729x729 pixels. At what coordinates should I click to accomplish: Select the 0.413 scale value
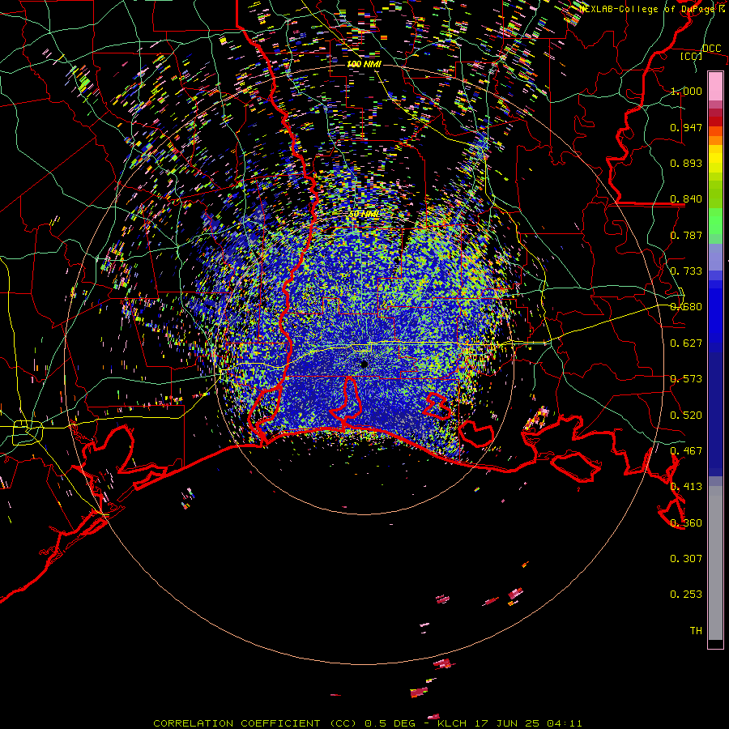[686, 487]
